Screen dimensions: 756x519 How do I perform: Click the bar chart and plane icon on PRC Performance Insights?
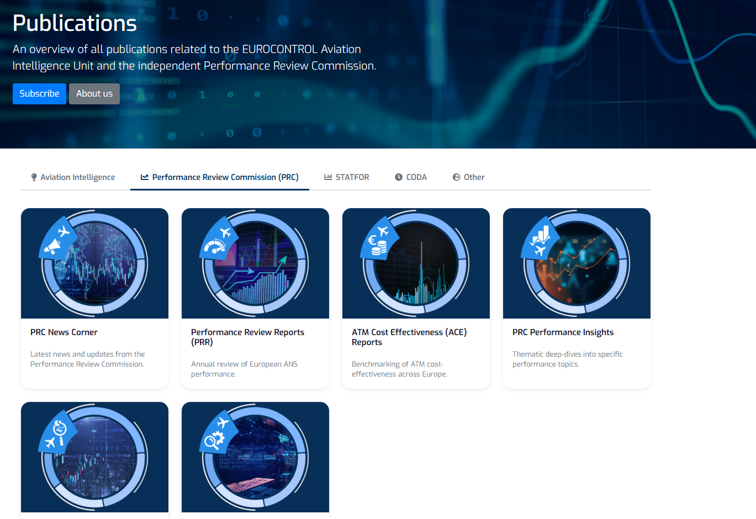pyautogui.click(x=540, y=239)
